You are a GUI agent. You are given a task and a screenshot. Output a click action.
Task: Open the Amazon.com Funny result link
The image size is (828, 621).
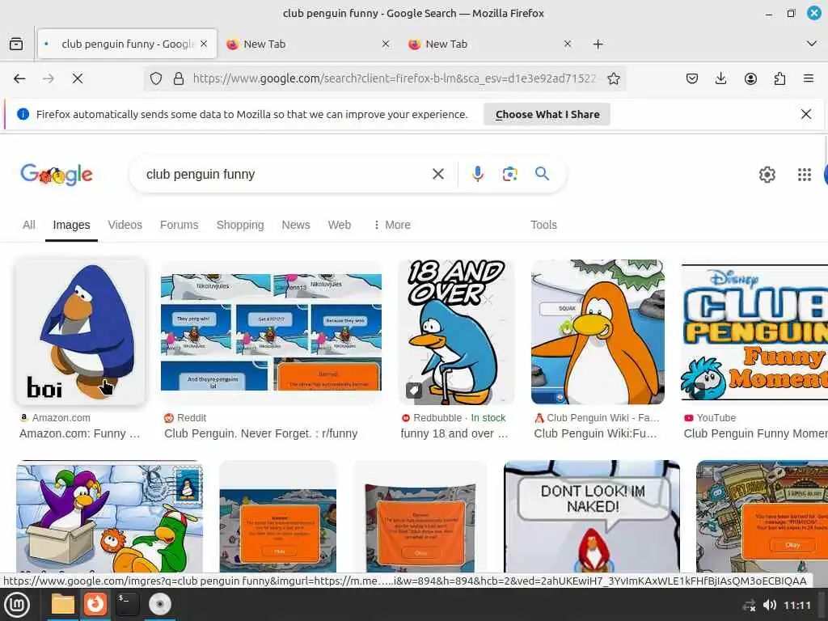(x=80, y=433)
